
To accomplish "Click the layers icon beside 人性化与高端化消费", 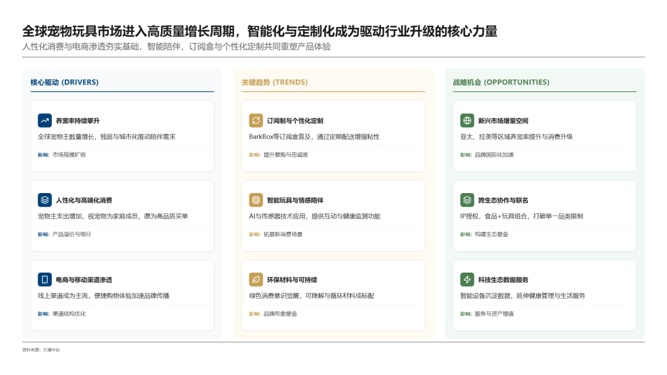I will (x=44, y=199).
